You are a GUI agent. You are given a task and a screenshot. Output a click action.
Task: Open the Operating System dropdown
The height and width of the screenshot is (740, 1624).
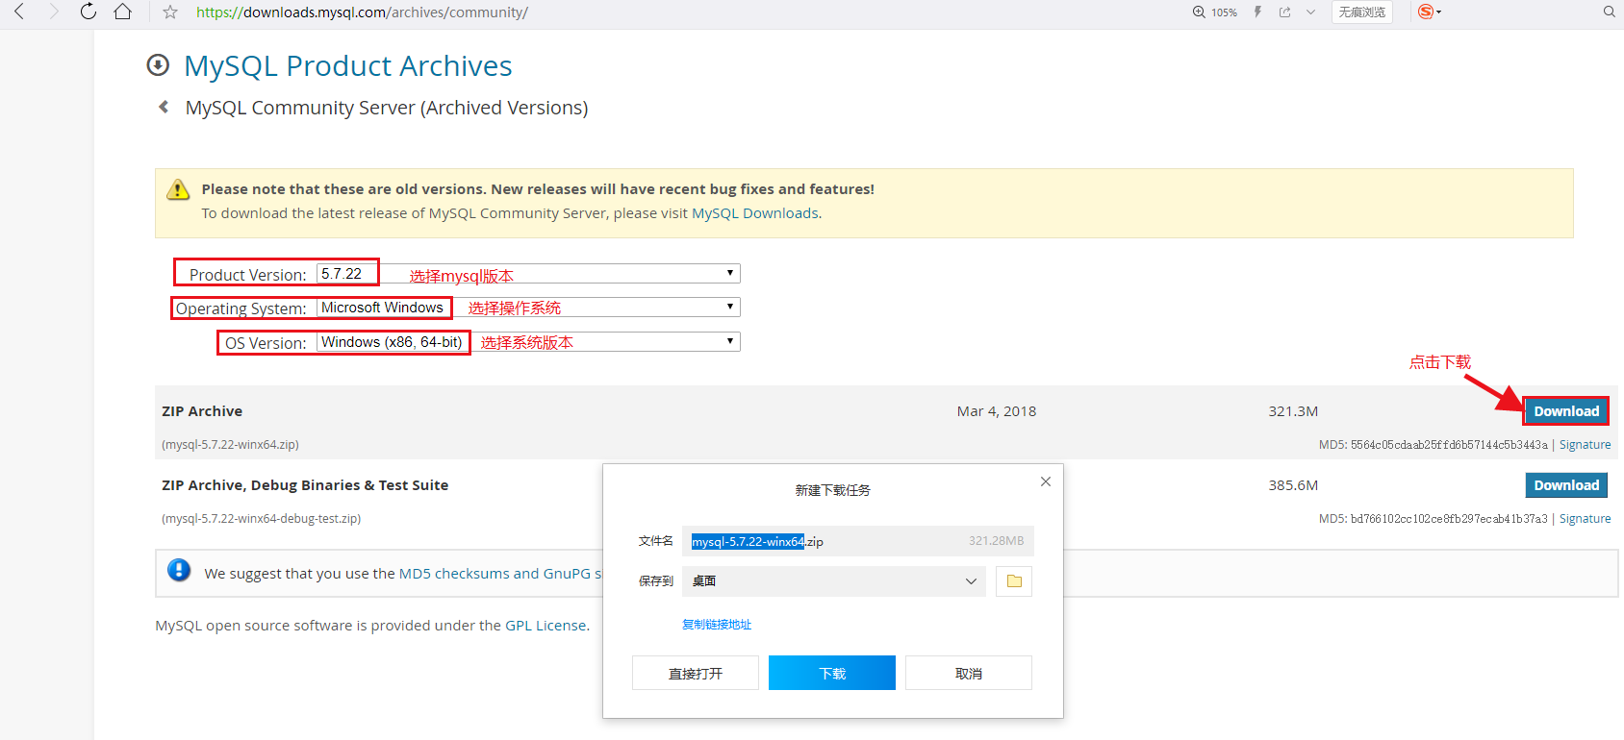[528, 308]
